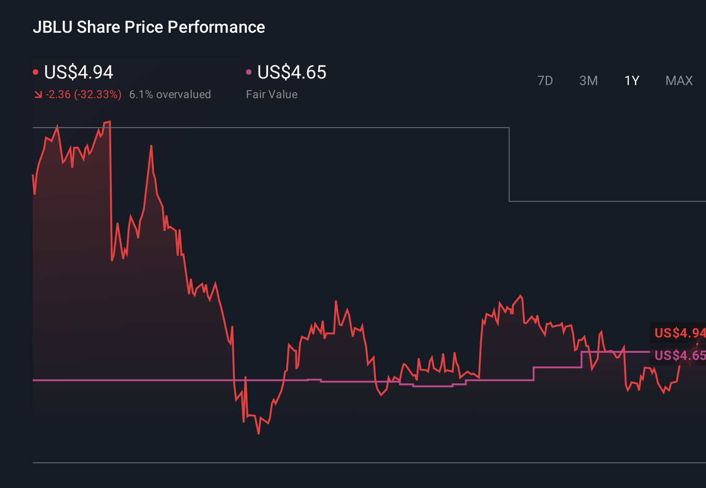706x488 pixels.
Task: Click the lowest dip of the price line
Action: (259, 433)
